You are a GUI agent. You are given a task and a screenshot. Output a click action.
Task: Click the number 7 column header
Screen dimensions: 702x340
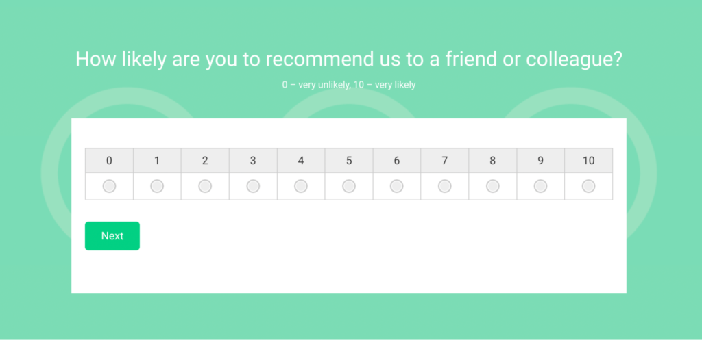[x=445, y=161]
